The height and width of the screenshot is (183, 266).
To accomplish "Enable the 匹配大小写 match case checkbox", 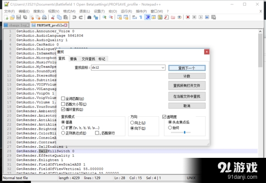I will 63,104.
